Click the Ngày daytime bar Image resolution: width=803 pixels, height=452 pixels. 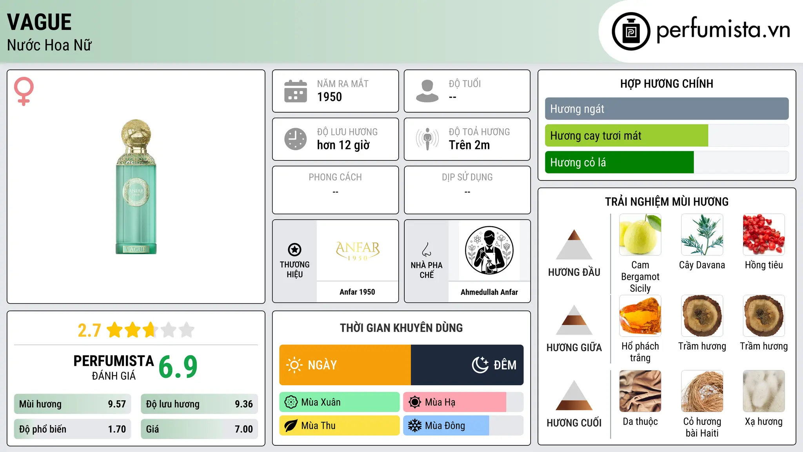(345, 365)
